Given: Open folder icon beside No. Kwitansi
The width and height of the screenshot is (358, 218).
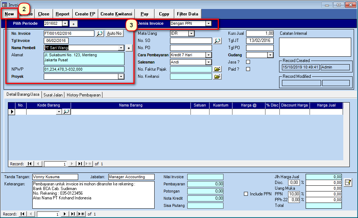Looking at the screenshot, I should click(217, 76).
